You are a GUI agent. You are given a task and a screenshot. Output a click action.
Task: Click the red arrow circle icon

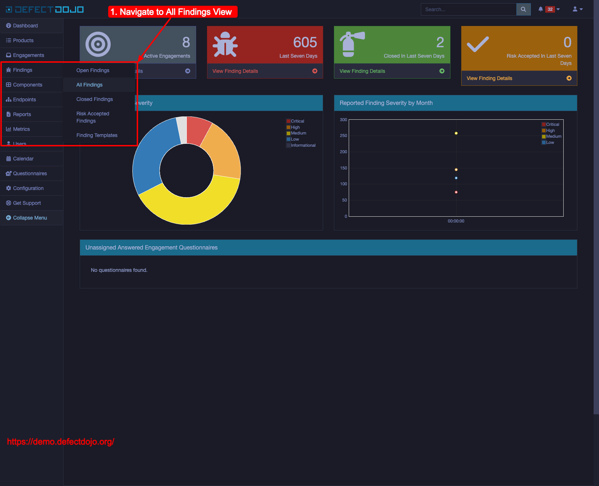pos(315,71)
